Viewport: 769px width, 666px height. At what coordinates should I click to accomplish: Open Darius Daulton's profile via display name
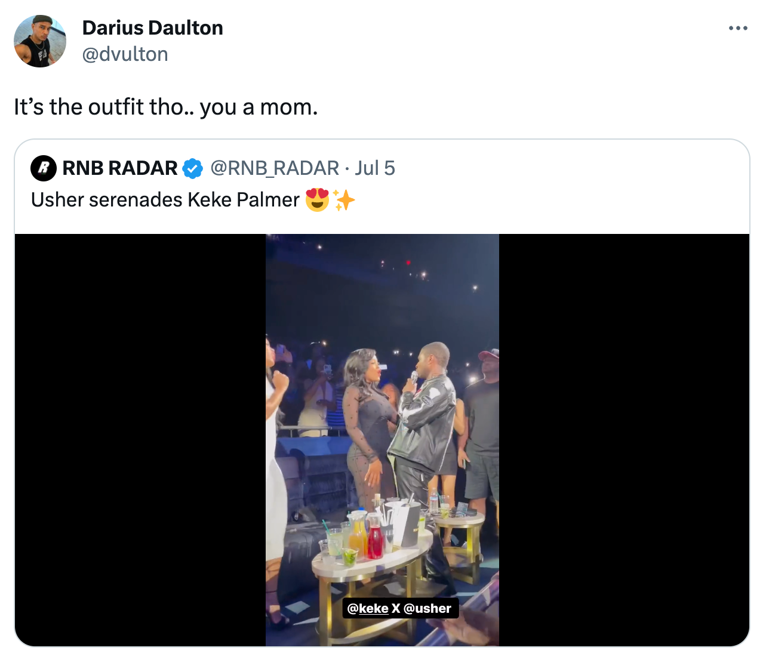(152, 27)
